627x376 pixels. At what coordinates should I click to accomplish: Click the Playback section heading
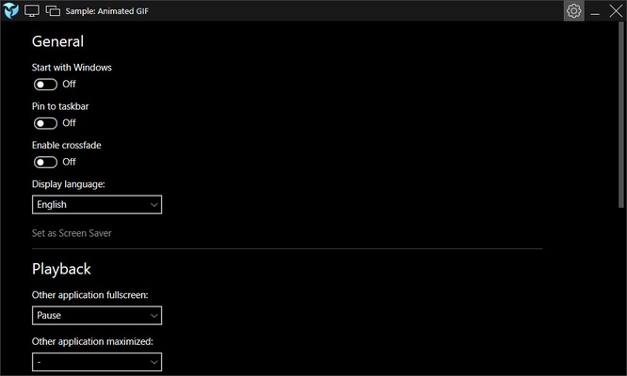pyautogui.click(x=61, y=269)
